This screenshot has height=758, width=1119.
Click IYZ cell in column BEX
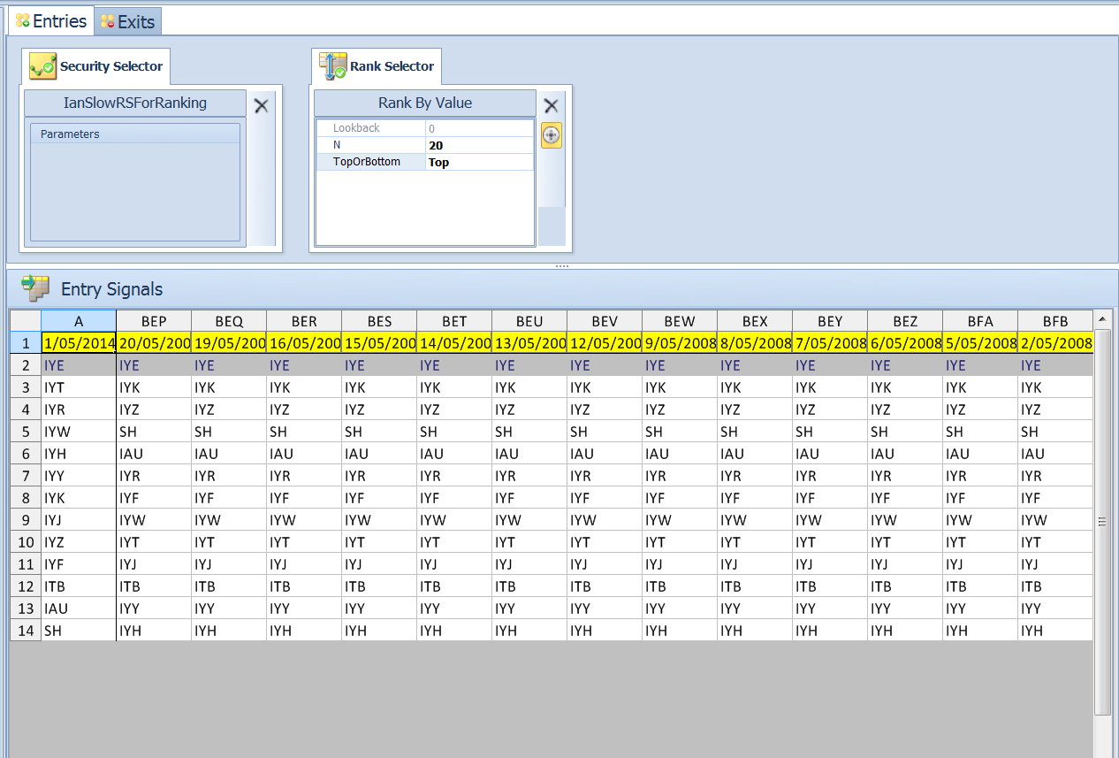click(755, 410)
